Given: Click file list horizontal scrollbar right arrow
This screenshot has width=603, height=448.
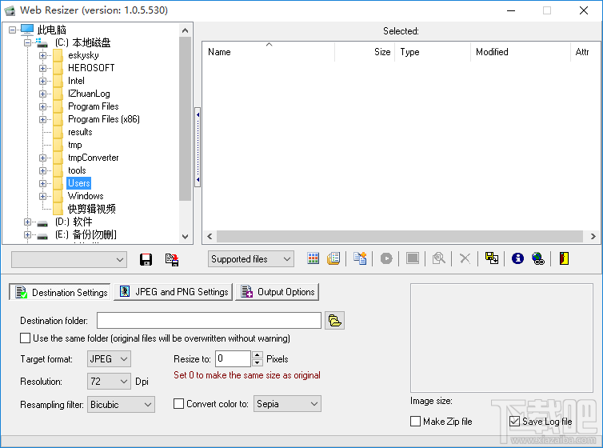Looking at the screenshot, I should coord(593,236).
